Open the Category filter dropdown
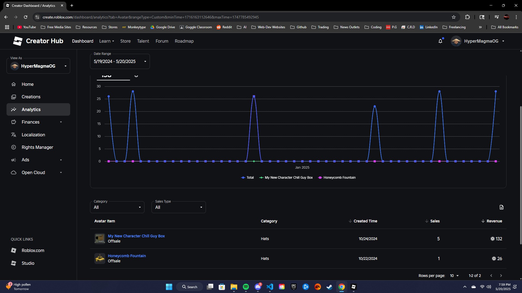Viewport: 522px width, 293px height. [x=117, y=207]
